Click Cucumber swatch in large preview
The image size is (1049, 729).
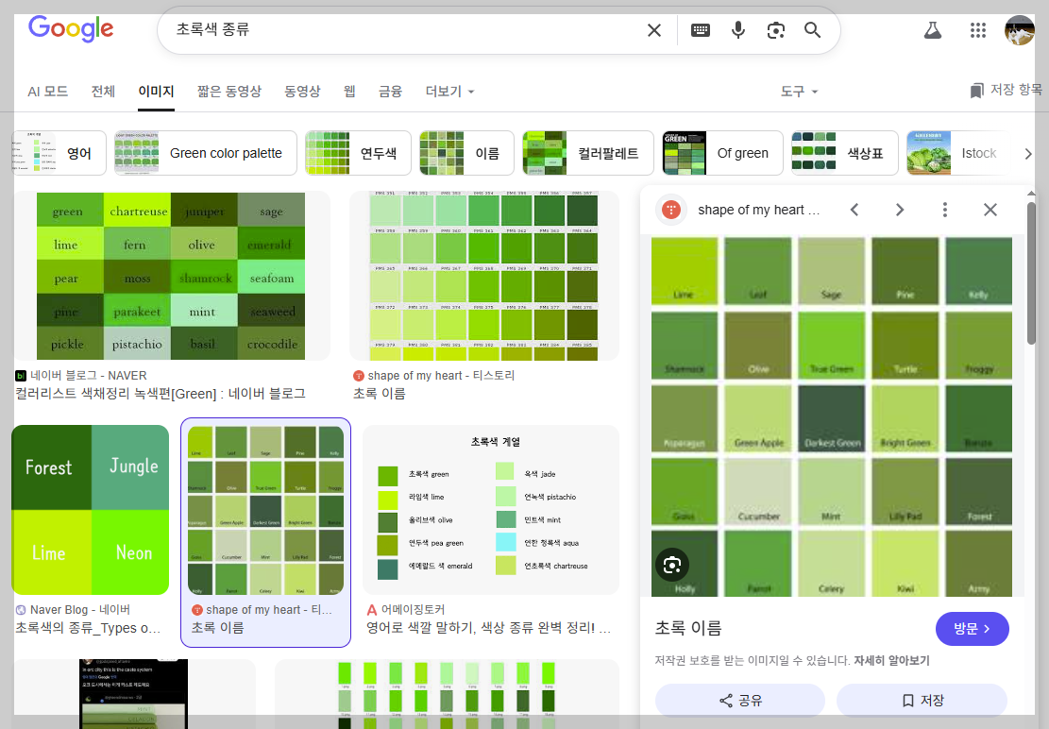[x=758, y=492]
